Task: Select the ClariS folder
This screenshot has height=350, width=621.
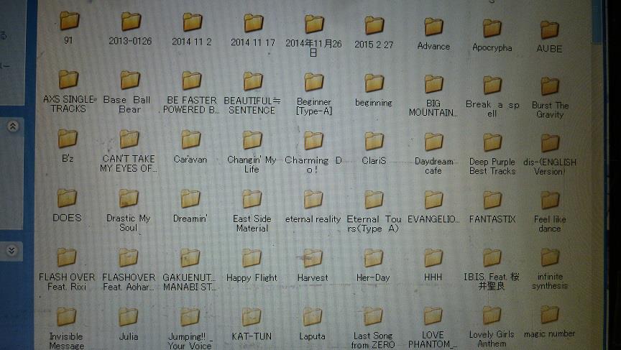Action: (x=374, y=142)
